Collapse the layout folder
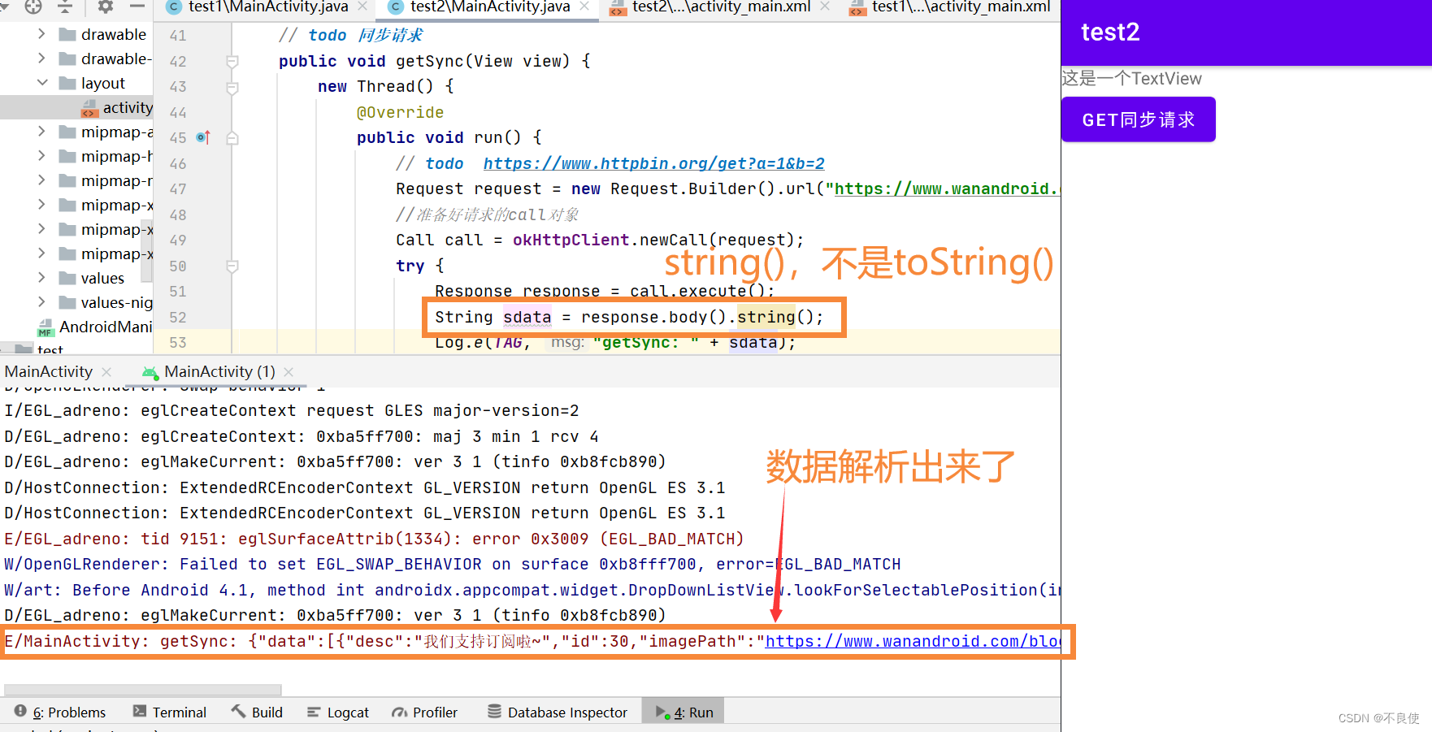This screenshot has height=732, width=1432. [x=42, y=83]
